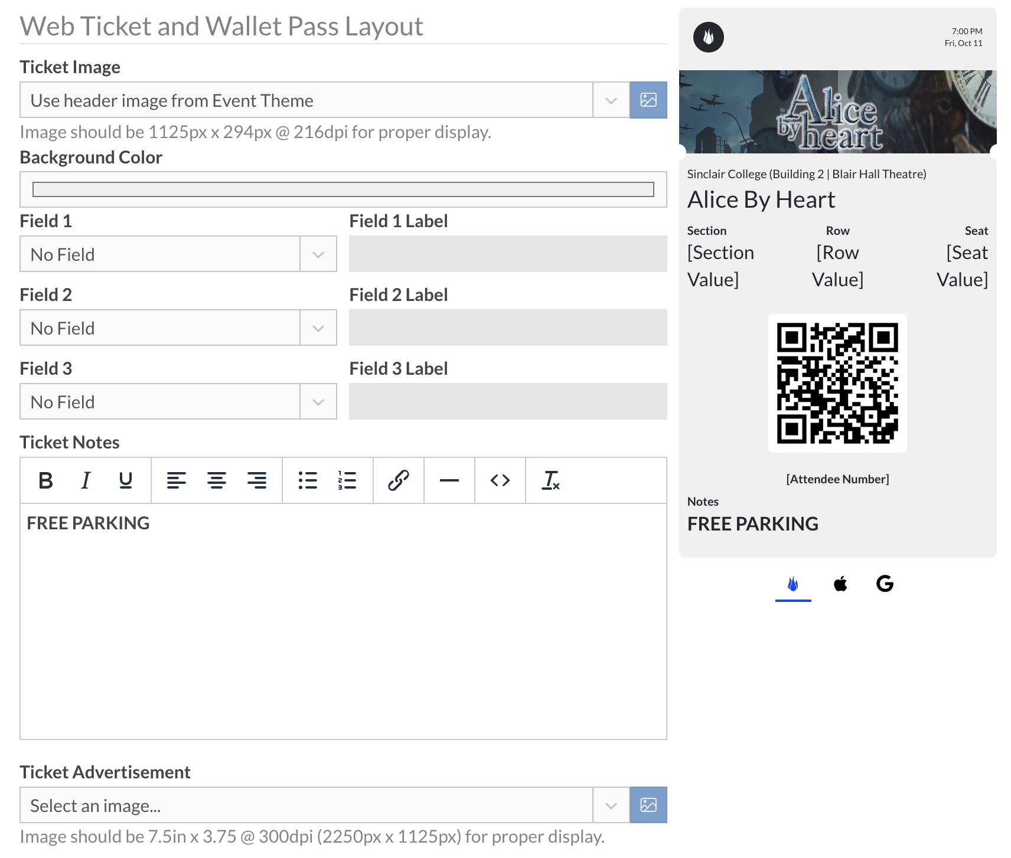Click the Alice By Heart event title

pos(761,200)
